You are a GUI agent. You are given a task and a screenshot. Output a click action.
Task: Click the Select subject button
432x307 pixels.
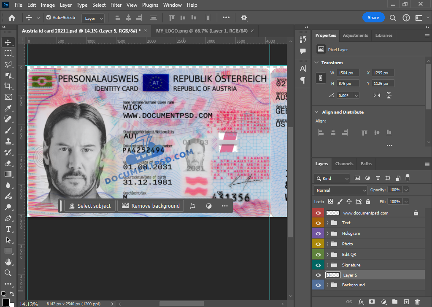tap(90, 206)
